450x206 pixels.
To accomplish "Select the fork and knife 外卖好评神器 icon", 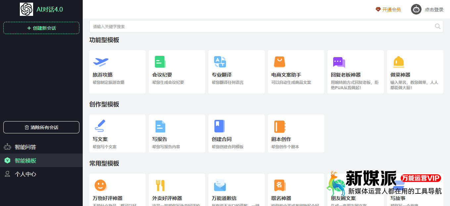I will [160, 185].
